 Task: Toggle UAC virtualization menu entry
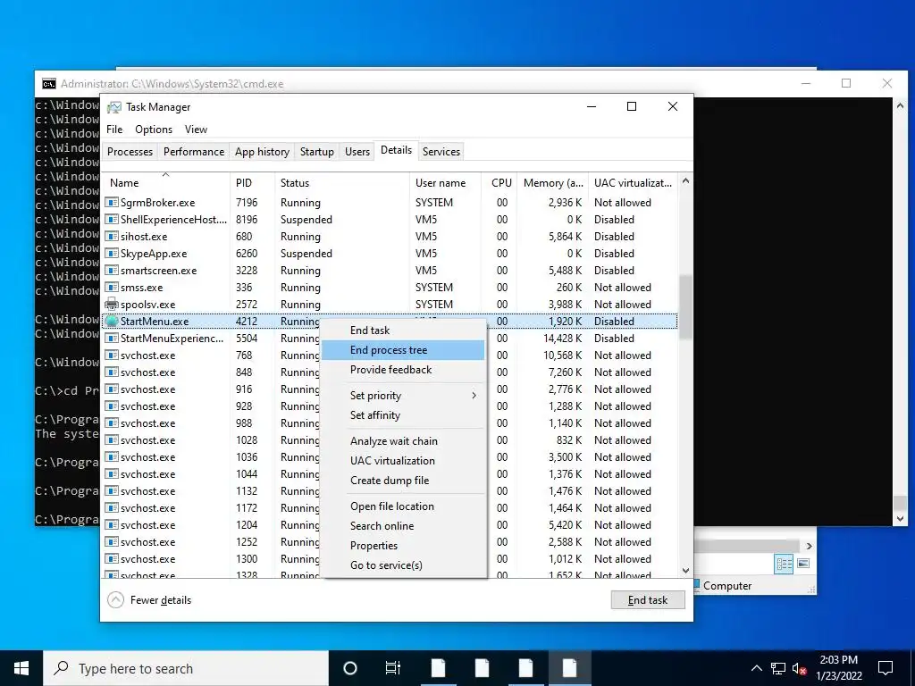click(x=403, y=461)
